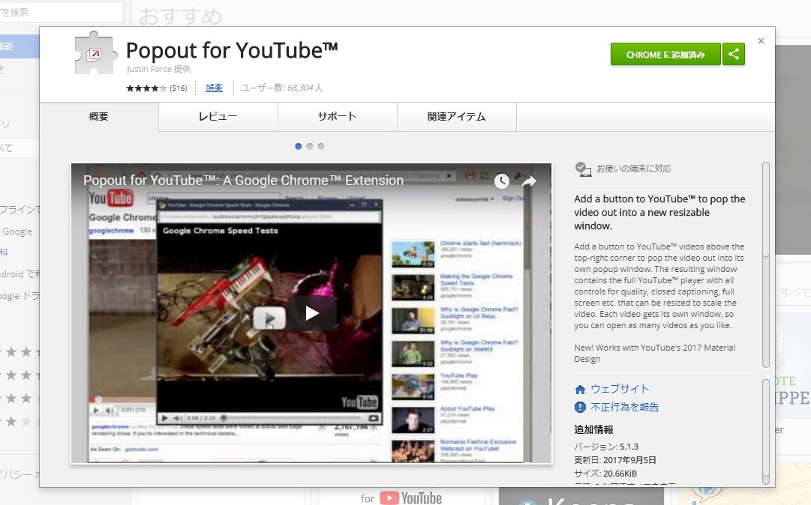Open the ウェブサイト link
The height and width of the screenshot is (505, 811).
pyautogui.click(x=620, y=389)
